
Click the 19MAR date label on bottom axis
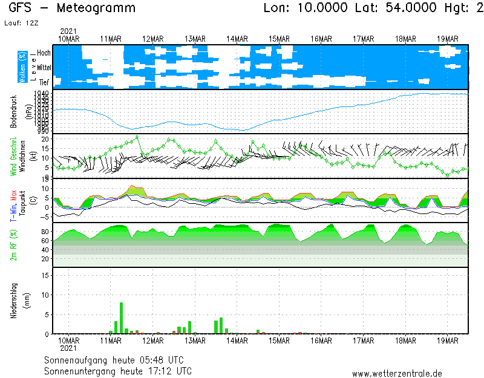(448, 341)
